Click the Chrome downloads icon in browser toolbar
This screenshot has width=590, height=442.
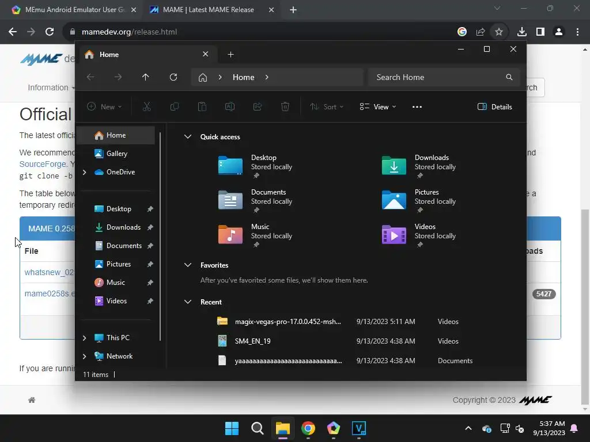tap(521, 32)
